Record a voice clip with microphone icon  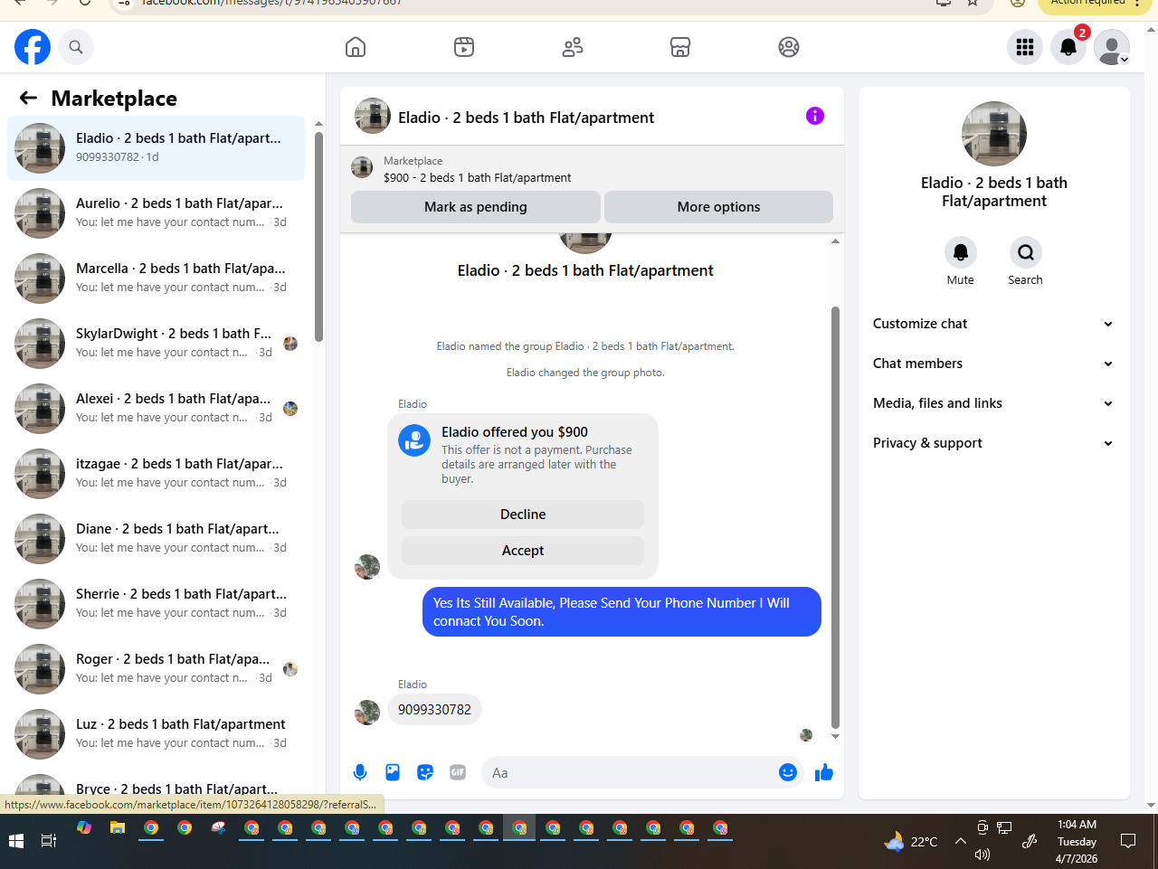(x=360, y=772)
